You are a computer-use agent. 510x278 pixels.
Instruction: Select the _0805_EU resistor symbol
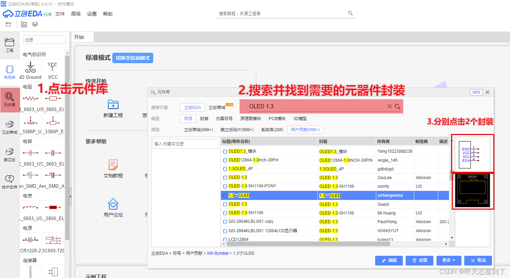[x=53, y=103]
